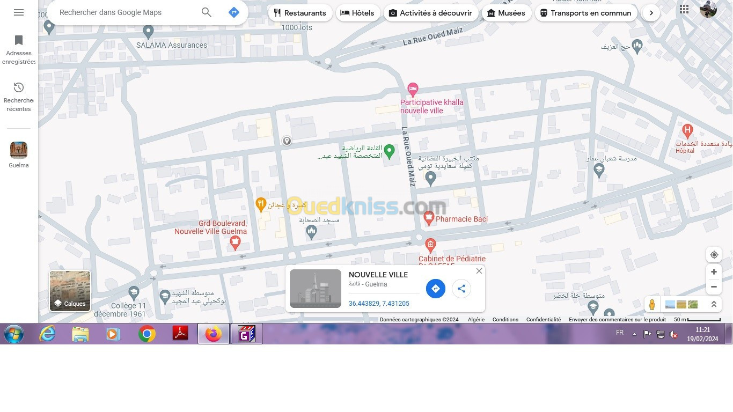The width and height of the screenshot is (733, 412).
Task: Open the muted volume tray icon
Action: coord(673,334)
